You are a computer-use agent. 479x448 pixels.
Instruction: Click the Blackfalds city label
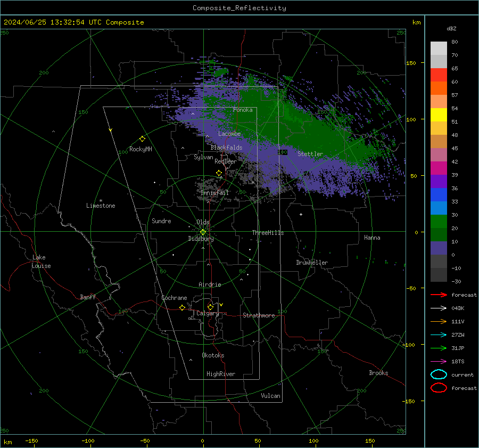[226, 148]
